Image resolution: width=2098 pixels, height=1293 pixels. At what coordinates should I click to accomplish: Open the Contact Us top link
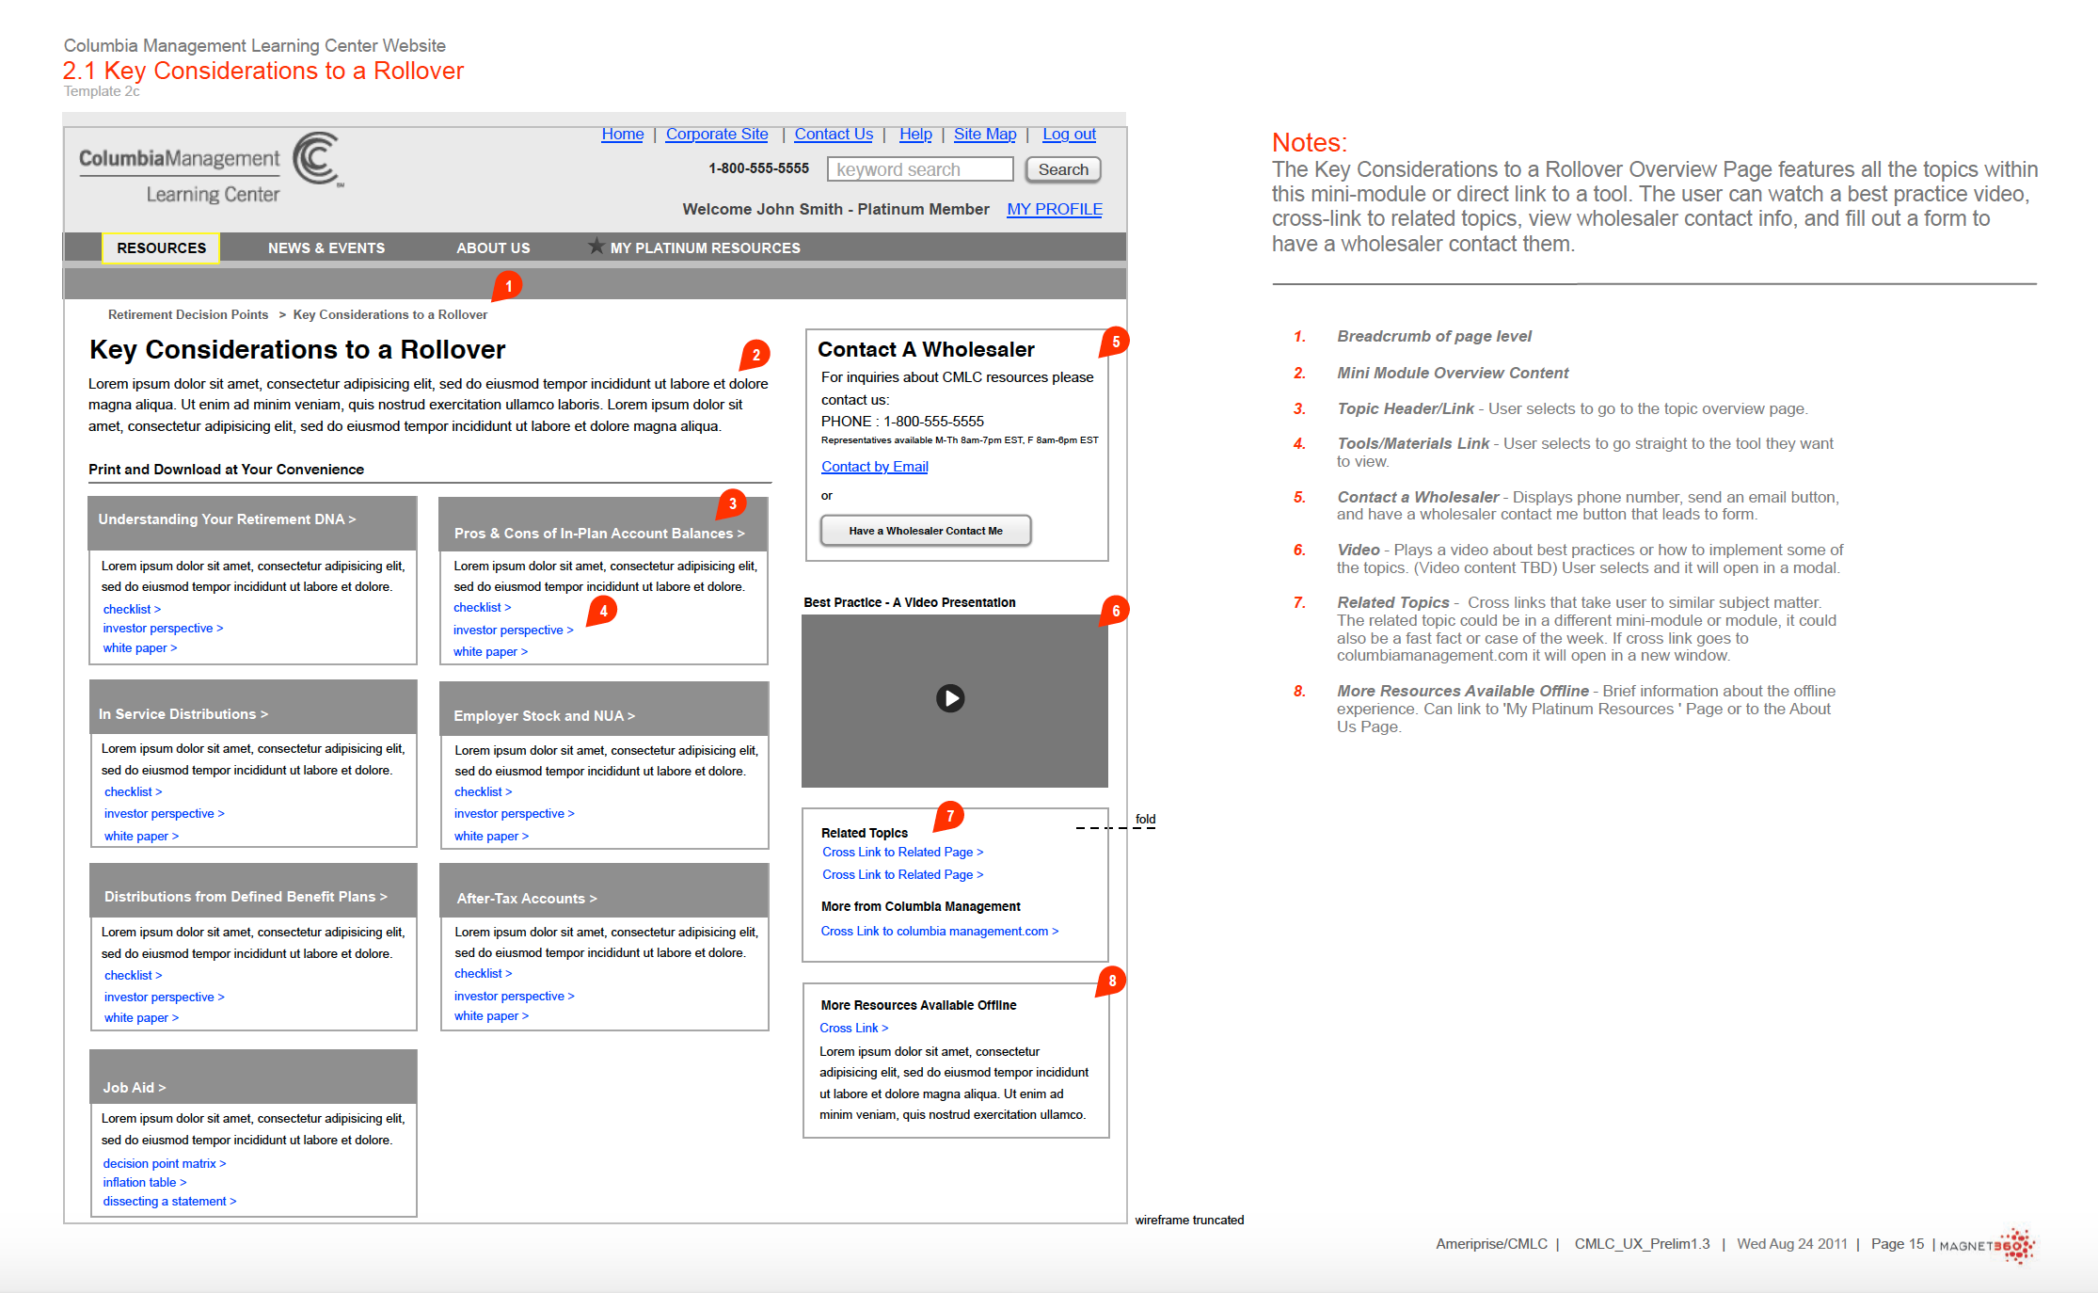coord(834,134)
